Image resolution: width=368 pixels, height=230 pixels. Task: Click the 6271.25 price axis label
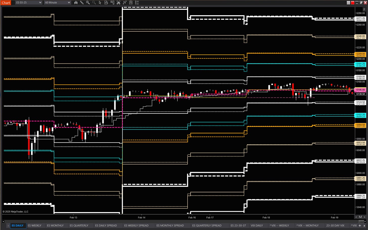click(x=360, y=18)
